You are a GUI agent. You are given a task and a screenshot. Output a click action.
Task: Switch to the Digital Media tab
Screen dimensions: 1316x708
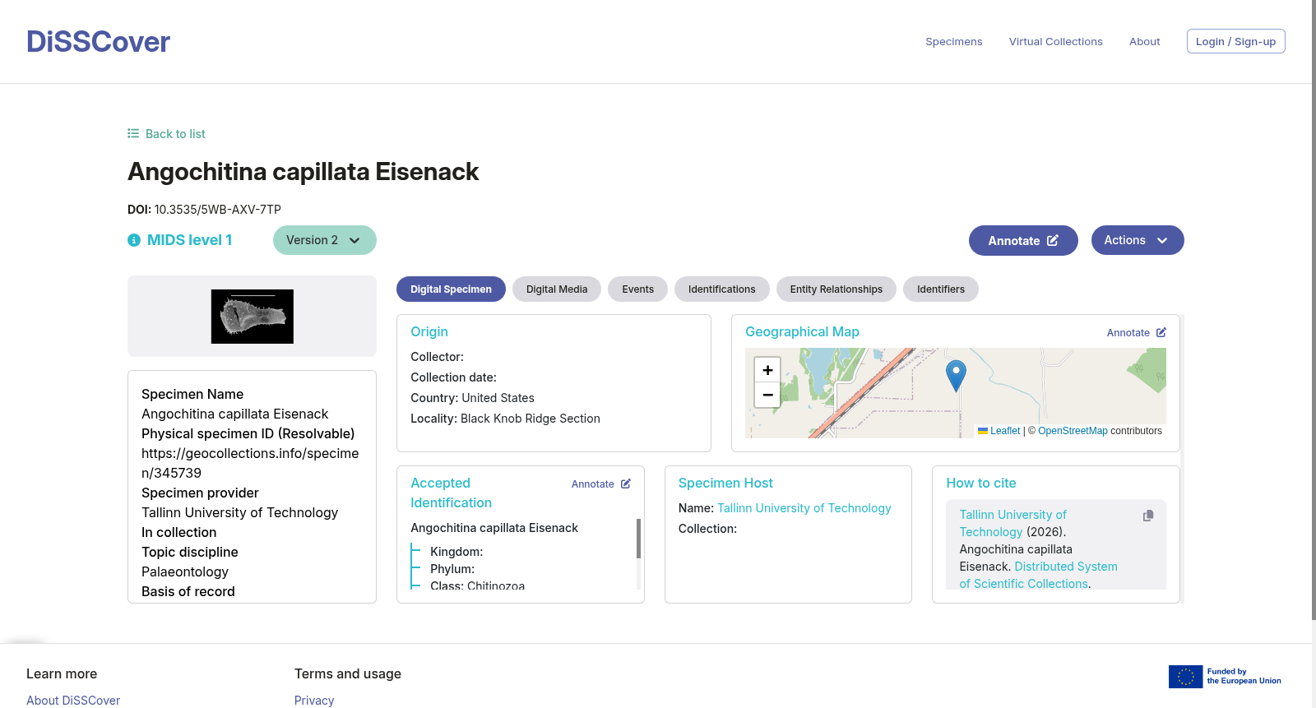tap(557, 289)
